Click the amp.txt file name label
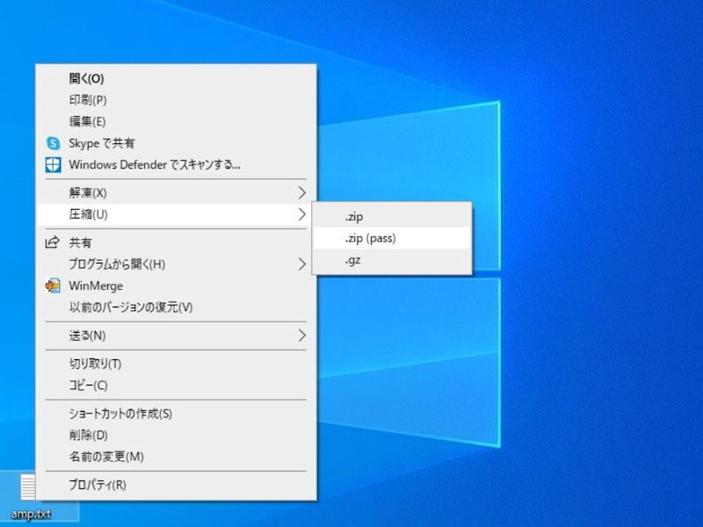The height and width of the screenshot is (527, 703). pos(31,514)
